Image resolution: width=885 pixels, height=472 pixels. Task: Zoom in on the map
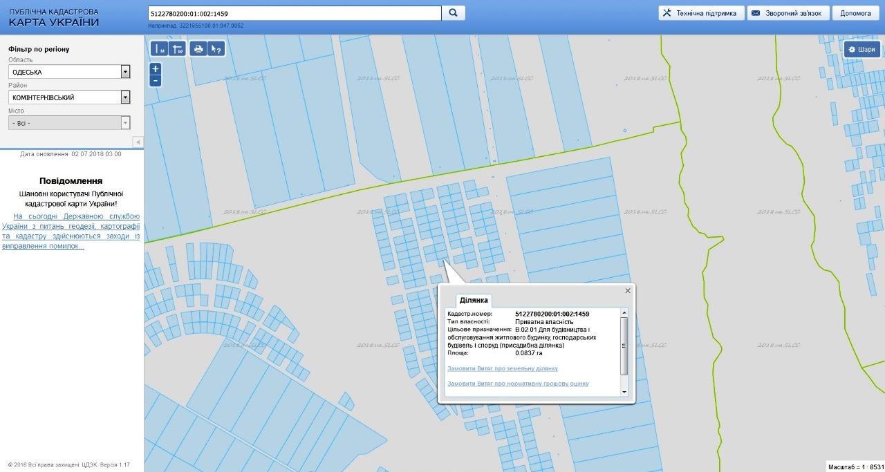pos(156,69)
